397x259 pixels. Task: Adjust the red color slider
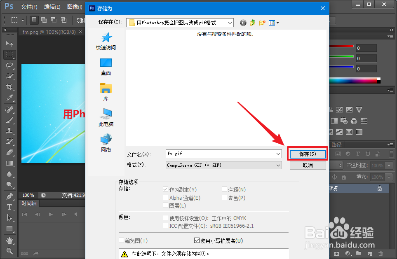[x=341, y=46]
